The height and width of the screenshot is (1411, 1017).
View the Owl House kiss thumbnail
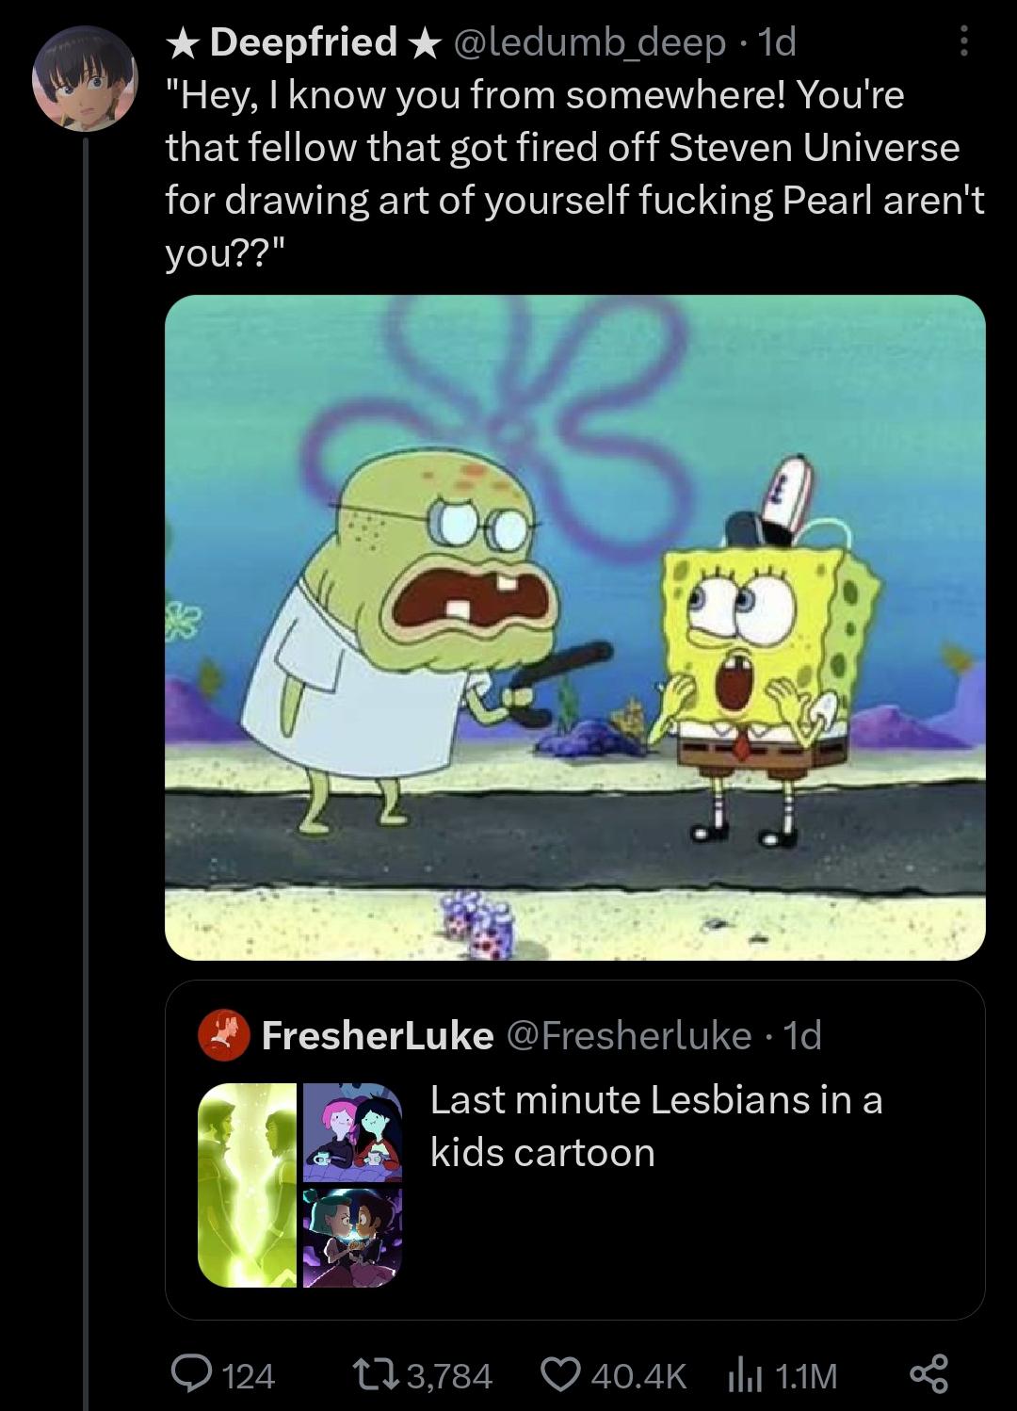(x=352, y=1237)
